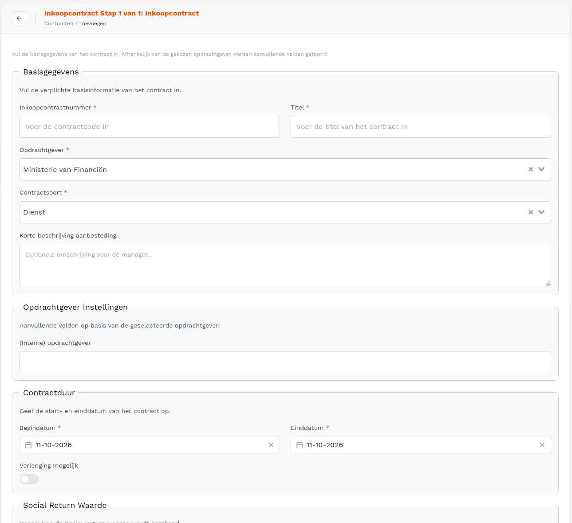Toggle Verlenging mogelijk switch
572x523 pixels.
[29, 479]
